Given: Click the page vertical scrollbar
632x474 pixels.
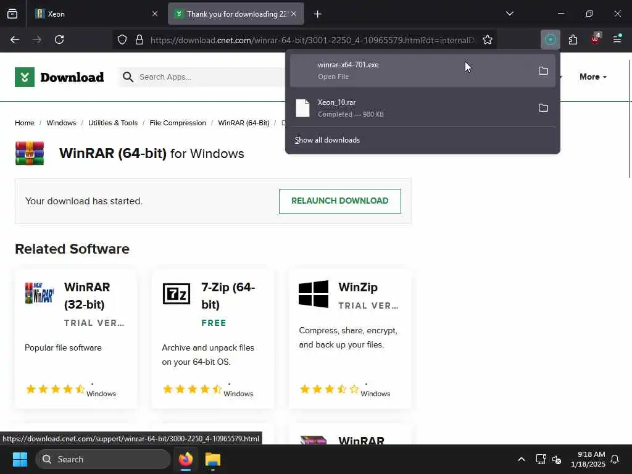Looking at the screenshot, I should click(629, 118).
